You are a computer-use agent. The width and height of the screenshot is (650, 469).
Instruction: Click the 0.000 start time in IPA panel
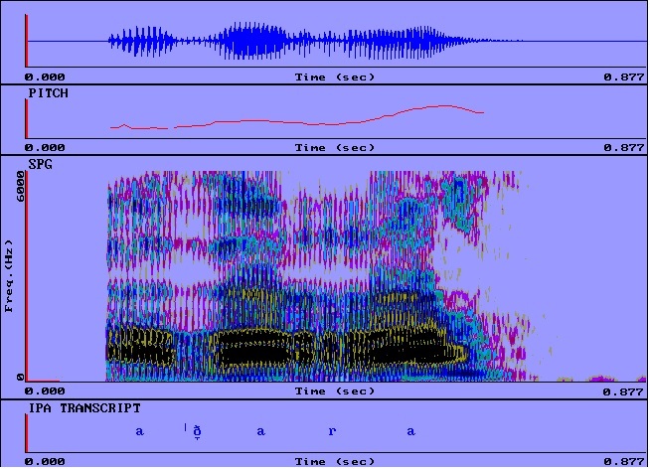click(45, 462)
